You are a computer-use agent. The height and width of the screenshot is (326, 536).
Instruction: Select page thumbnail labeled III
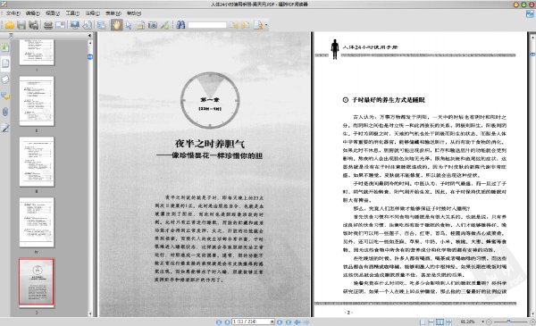pyautogui.click(x=37, y=162)
